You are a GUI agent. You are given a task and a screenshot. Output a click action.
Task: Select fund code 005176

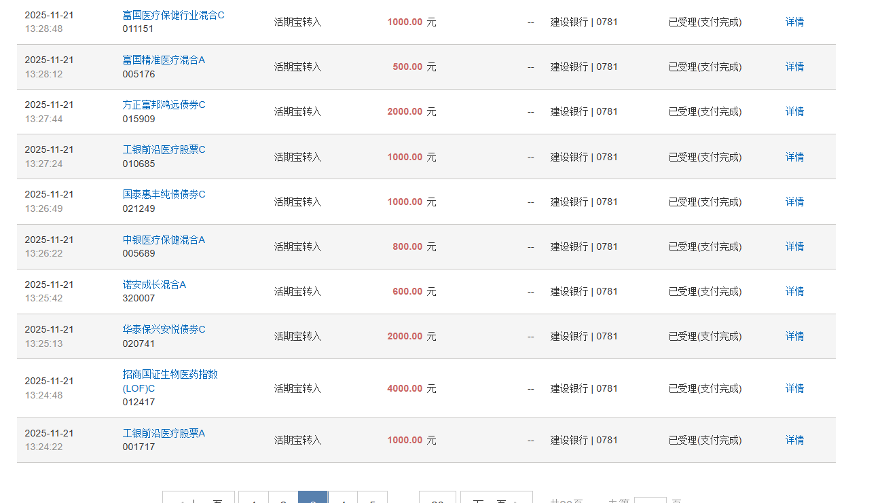[139, 74]
